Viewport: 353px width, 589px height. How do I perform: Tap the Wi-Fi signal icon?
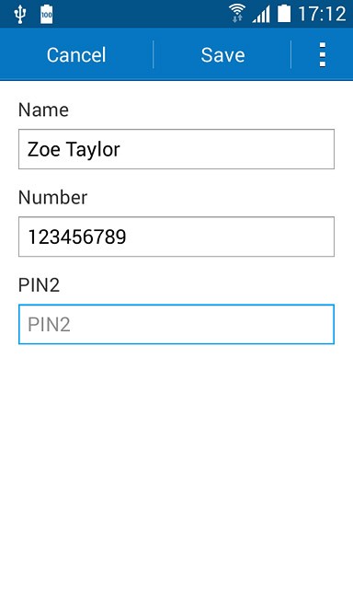point(237,14)
